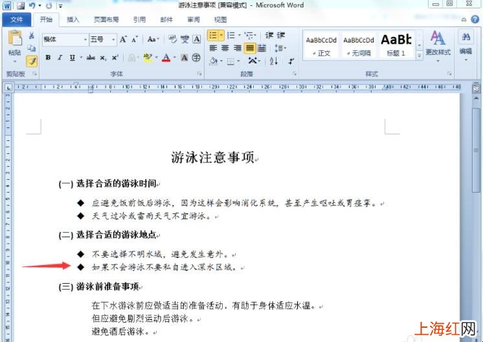Open the font color dropdown arrow
This screenshot has height=342, width=483.
[175, 58]
